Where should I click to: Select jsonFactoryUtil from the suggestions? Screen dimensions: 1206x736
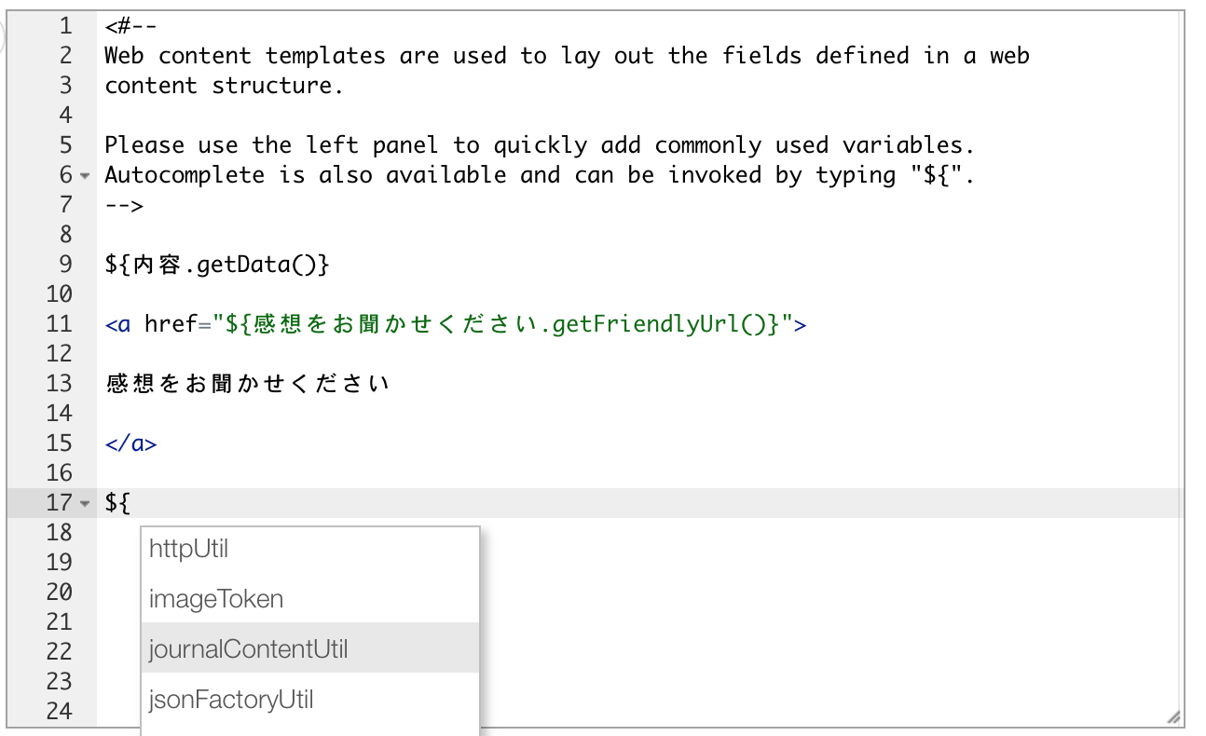click(231, 699)
